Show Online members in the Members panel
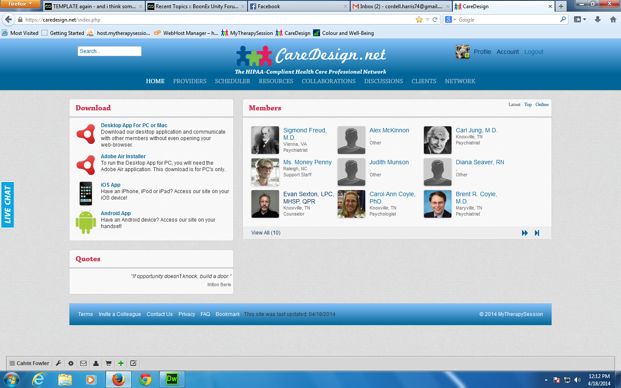This screenshot has height=388, width=621. click(542, 105)
